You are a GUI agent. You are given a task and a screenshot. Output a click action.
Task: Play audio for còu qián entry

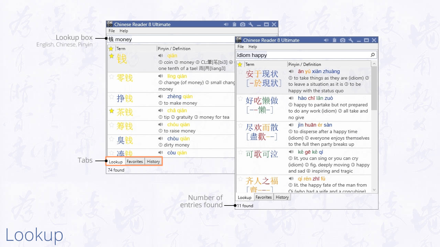(x=161, y=153)
